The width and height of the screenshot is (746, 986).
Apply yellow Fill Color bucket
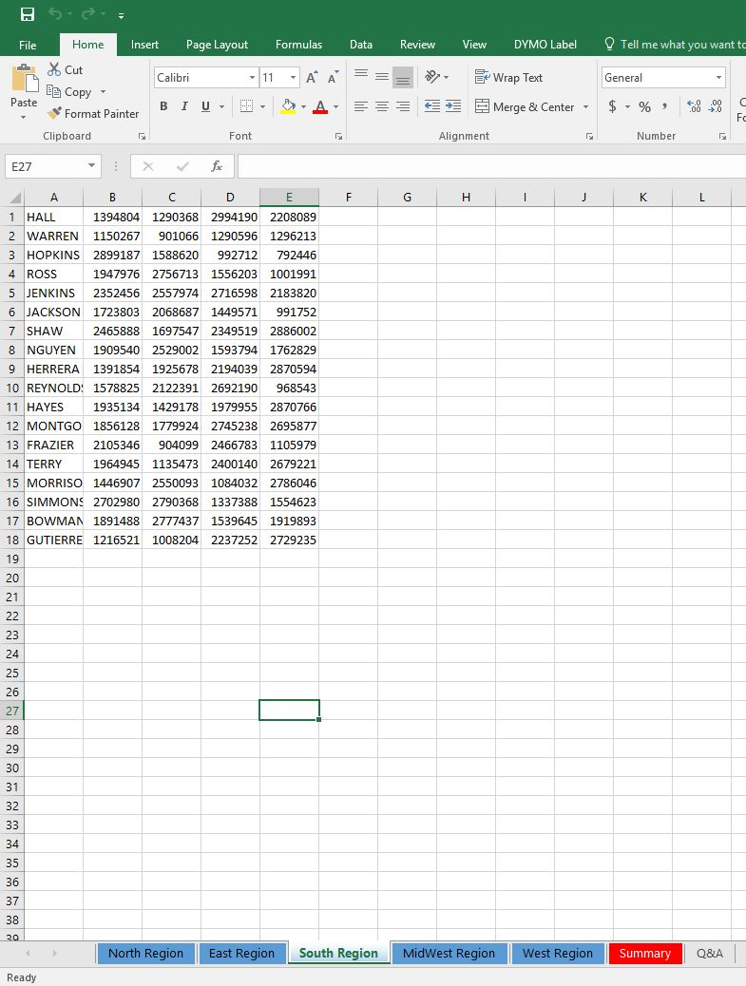coord(288,106)
